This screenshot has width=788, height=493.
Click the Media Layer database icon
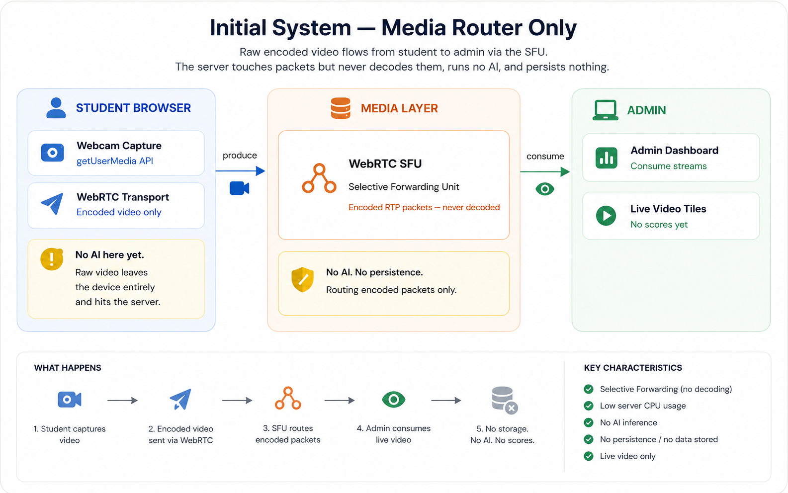coord(341,108)
